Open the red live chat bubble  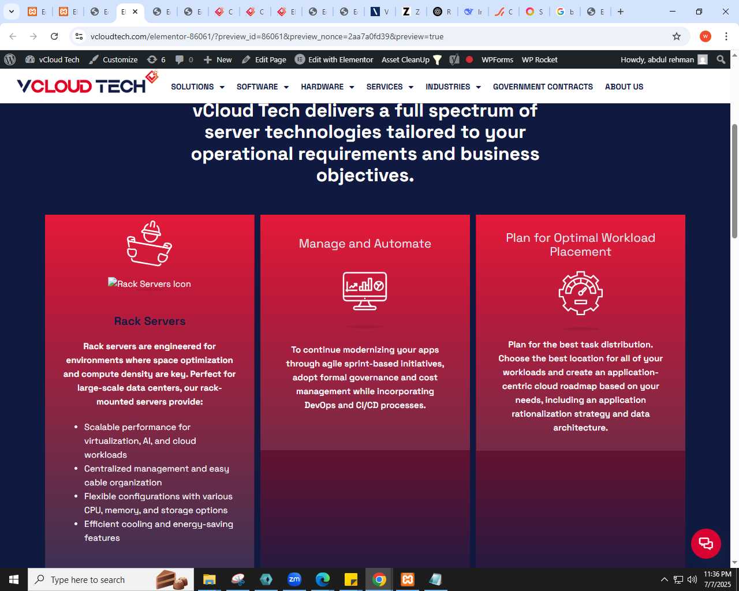point(706,543)
